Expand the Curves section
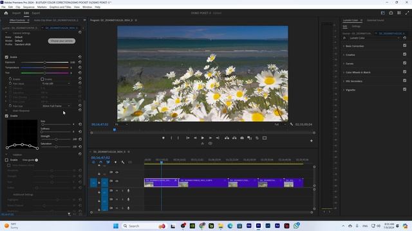This screenshot has width=412, height=231. click(x=344, y=64)
